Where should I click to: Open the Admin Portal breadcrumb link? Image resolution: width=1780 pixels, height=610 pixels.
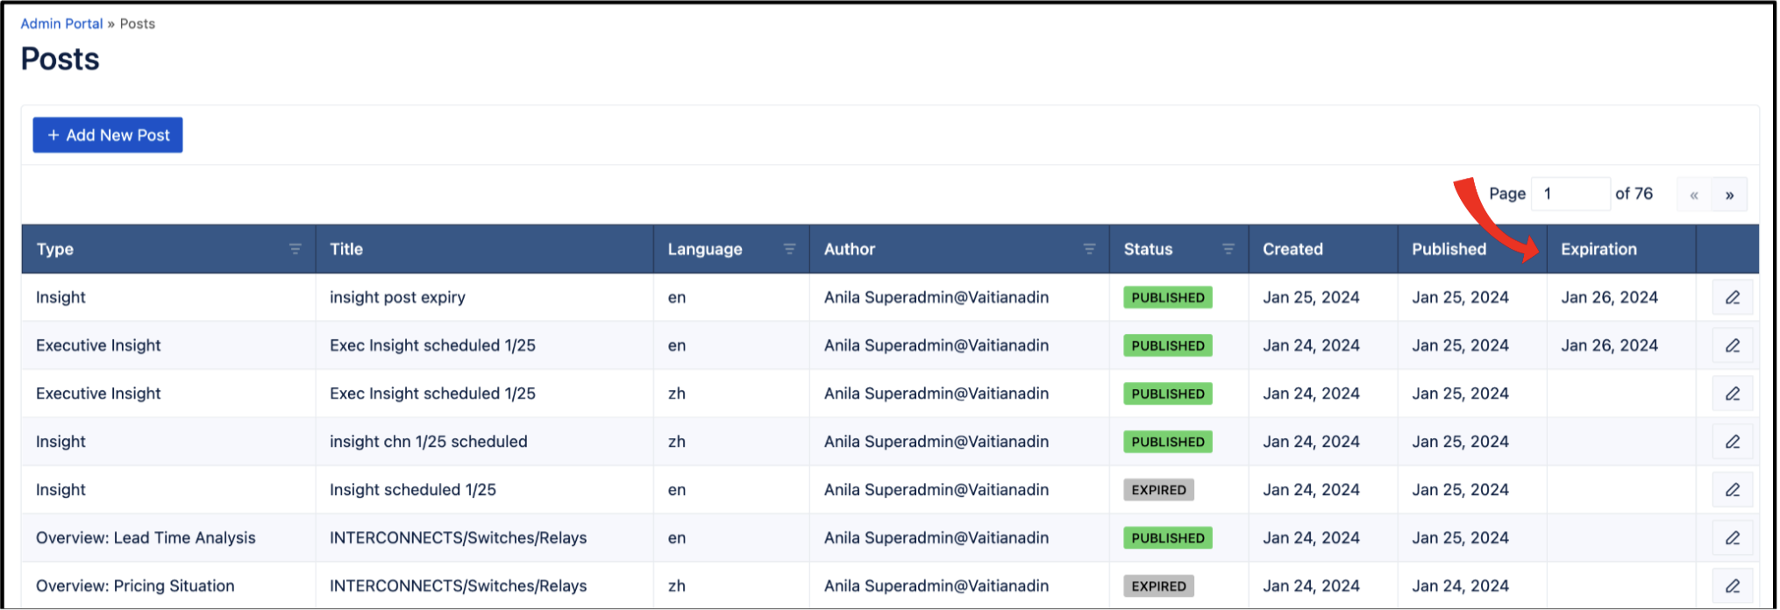coord(61,24)
